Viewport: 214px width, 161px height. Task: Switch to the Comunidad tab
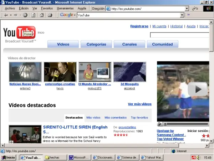(163, 44)
